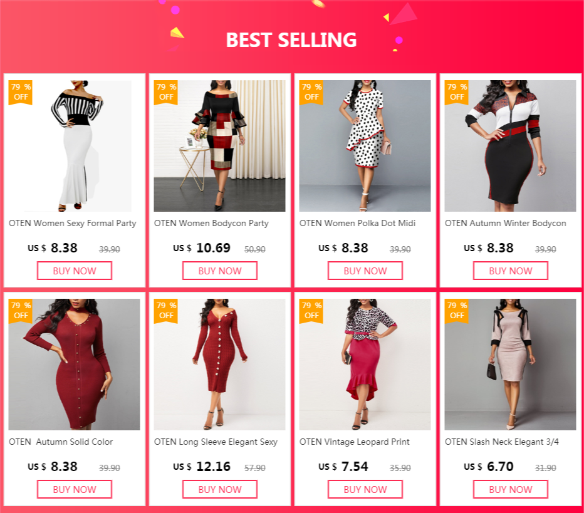Open the leopard print top ruffle skirt image
The height and width of the screenshot is (513, 584).
pyautogui.click(x=365, y=365)
